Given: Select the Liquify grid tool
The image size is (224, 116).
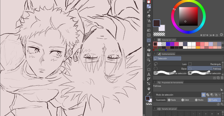Looking at the screenshot, I should point(149,35).
